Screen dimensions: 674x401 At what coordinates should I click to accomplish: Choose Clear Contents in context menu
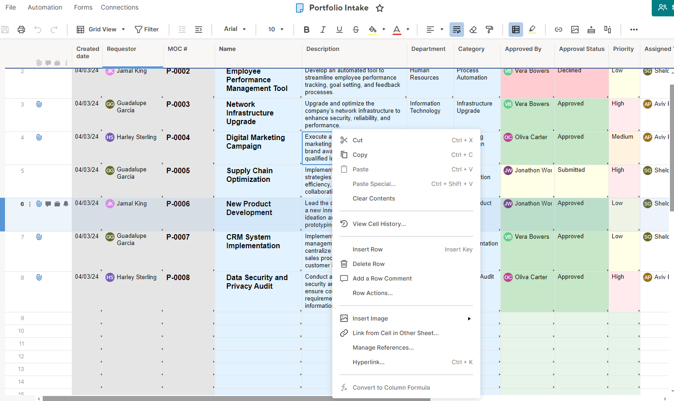[x=406, y=198]
